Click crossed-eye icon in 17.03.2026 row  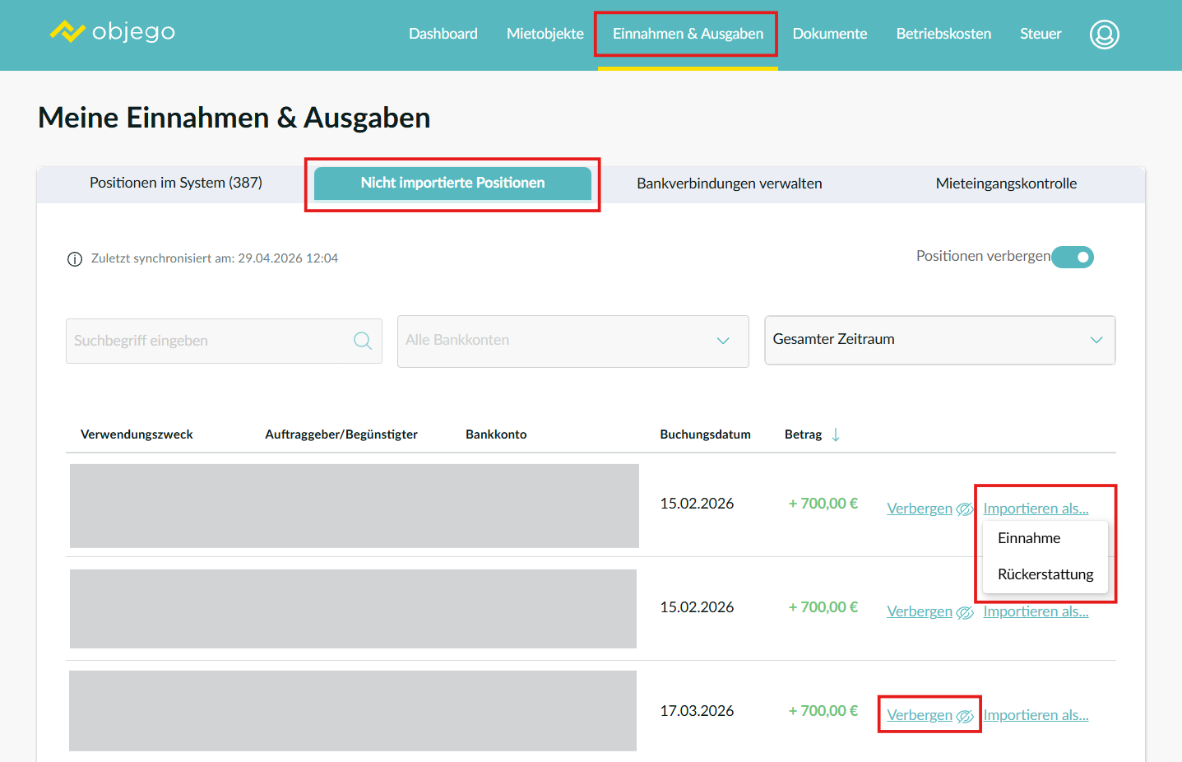[x=965, y=716]
